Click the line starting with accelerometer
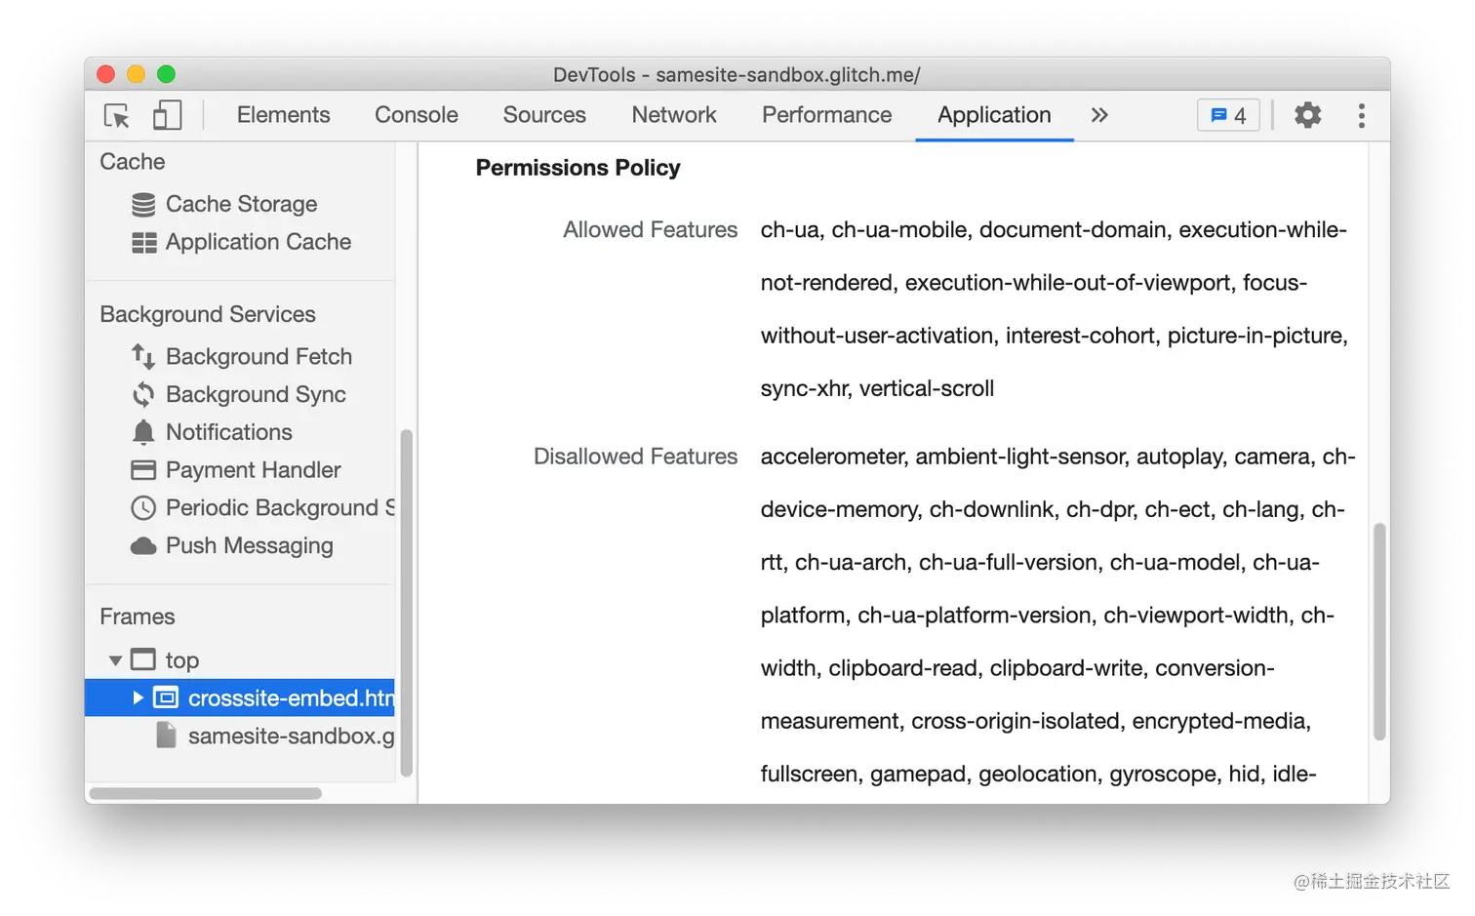Screen dimensions: 1475x916 pos(1057,457)
